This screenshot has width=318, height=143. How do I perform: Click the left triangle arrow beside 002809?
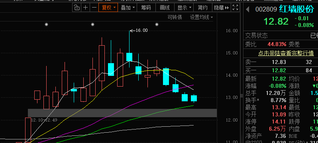(x=247, y=9)
